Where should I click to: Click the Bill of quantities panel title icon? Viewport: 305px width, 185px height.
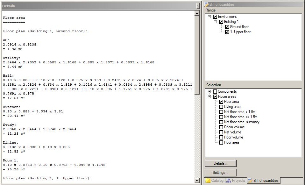point(207,4)
